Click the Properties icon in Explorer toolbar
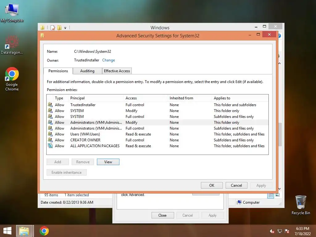The width and height of the screenshot is (316, 237). click(x=53, y=27)
